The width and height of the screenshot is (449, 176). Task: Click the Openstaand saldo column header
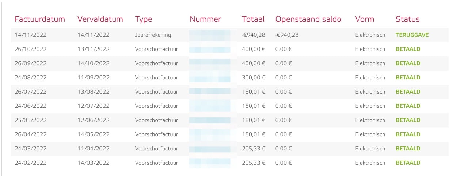(x=308, y=19)
